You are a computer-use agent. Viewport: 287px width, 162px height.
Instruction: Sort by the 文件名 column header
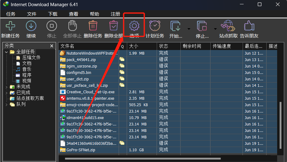(x=89, y=46)
